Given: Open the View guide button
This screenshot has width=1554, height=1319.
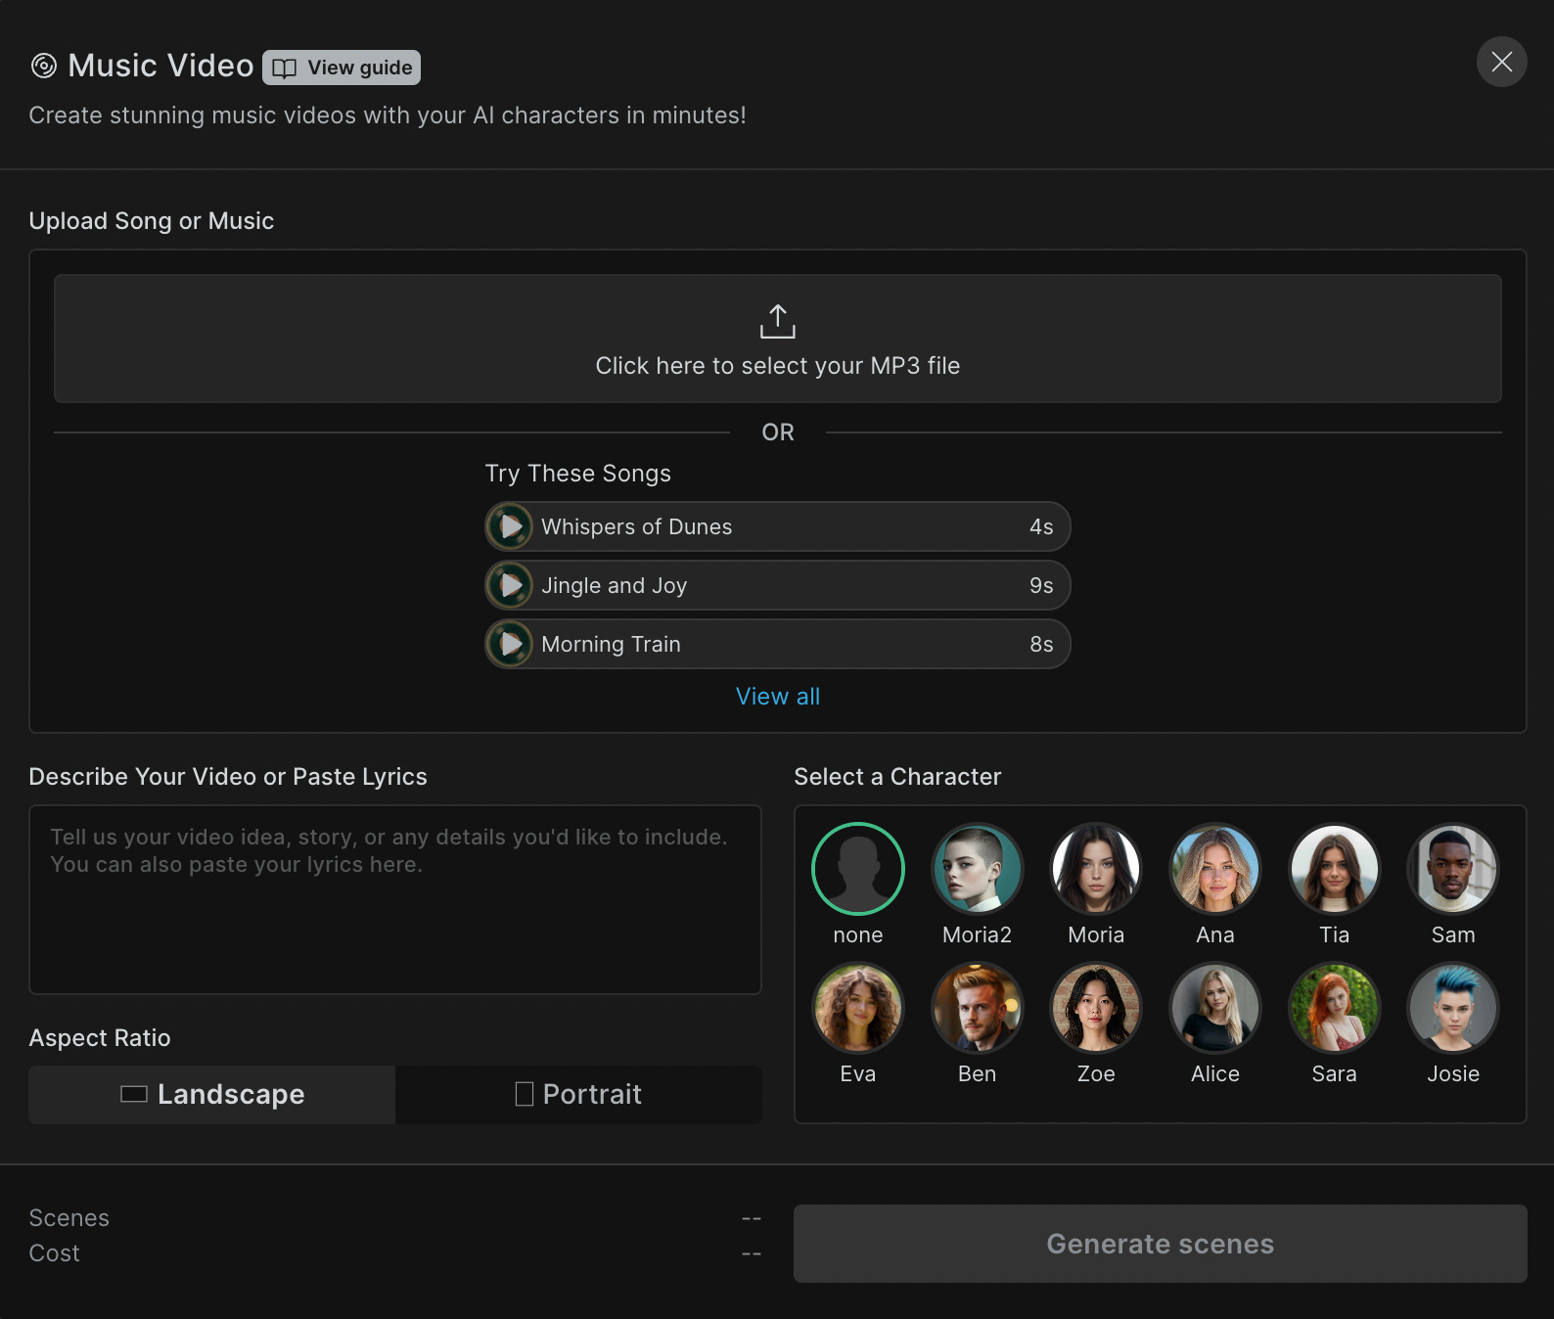Looking at the screenshot, I should click(342, 68).
